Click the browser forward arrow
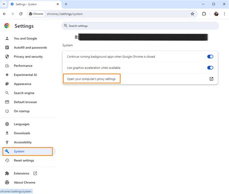The height and width of the screenshot is (194, 229). [x=13, y=14]
